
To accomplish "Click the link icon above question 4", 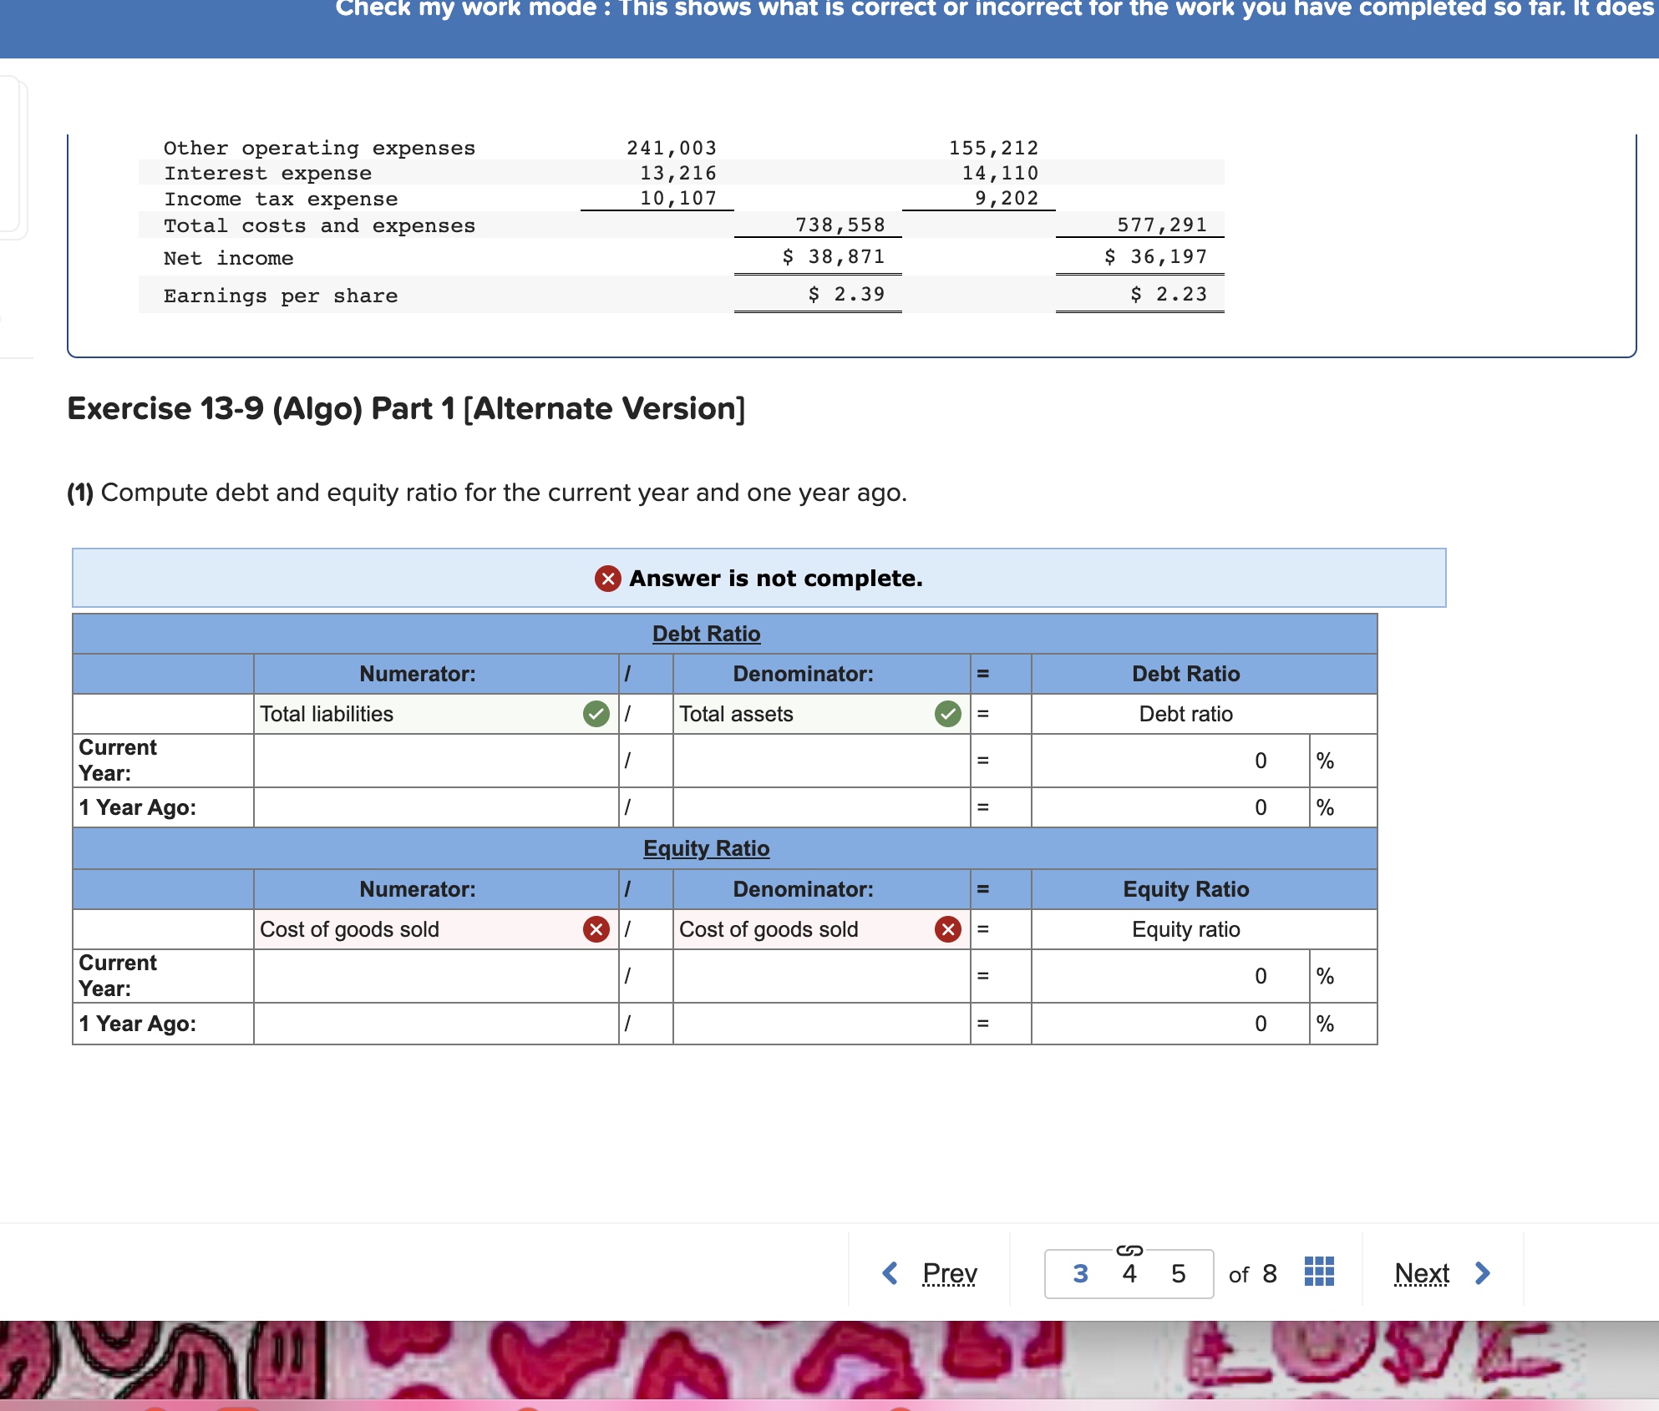I will [1129, 1250].
